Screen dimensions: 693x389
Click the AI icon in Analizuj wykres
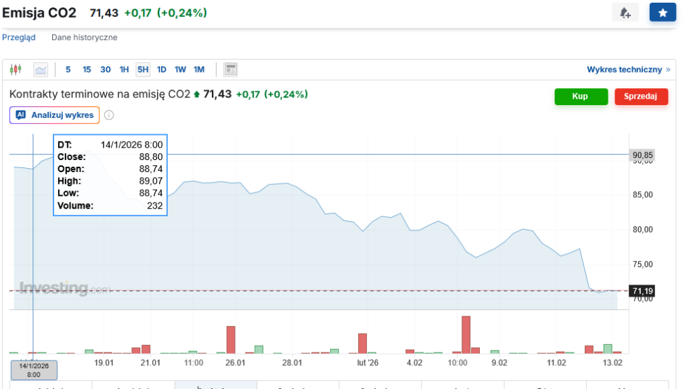pos(20,115)
